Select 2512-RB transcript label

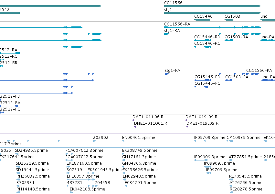8,63
